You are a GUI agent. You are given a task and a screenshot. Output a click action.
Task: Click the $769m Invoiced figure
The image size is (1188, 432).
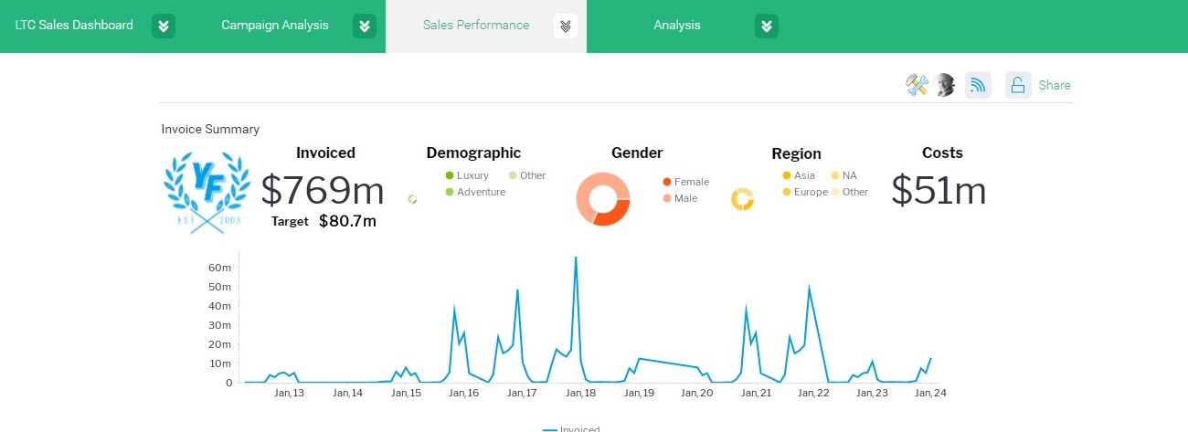coord(323,190)
